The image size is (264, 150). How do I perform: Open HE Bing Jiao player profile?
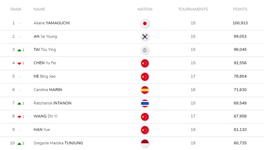click(x=44, y=76)
